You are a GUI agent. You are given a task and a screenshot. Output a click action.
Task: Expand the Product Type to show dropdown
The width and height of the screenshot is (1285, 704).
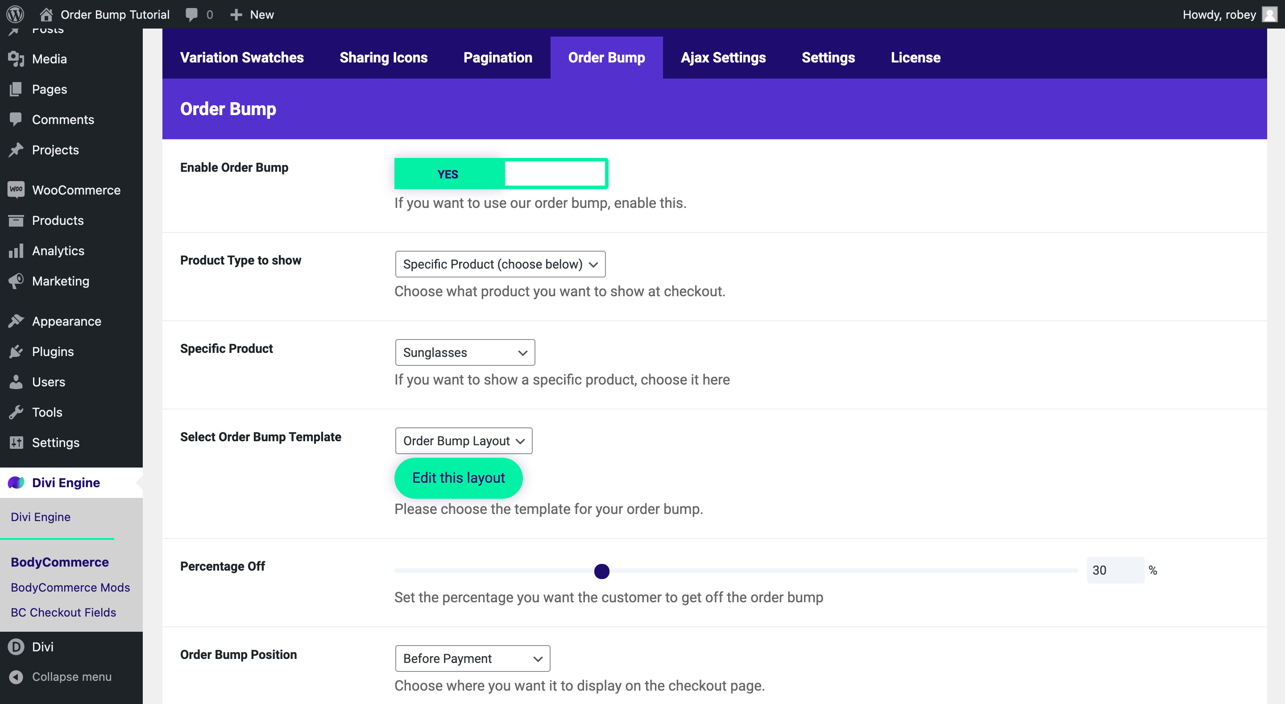click(500, 265)
